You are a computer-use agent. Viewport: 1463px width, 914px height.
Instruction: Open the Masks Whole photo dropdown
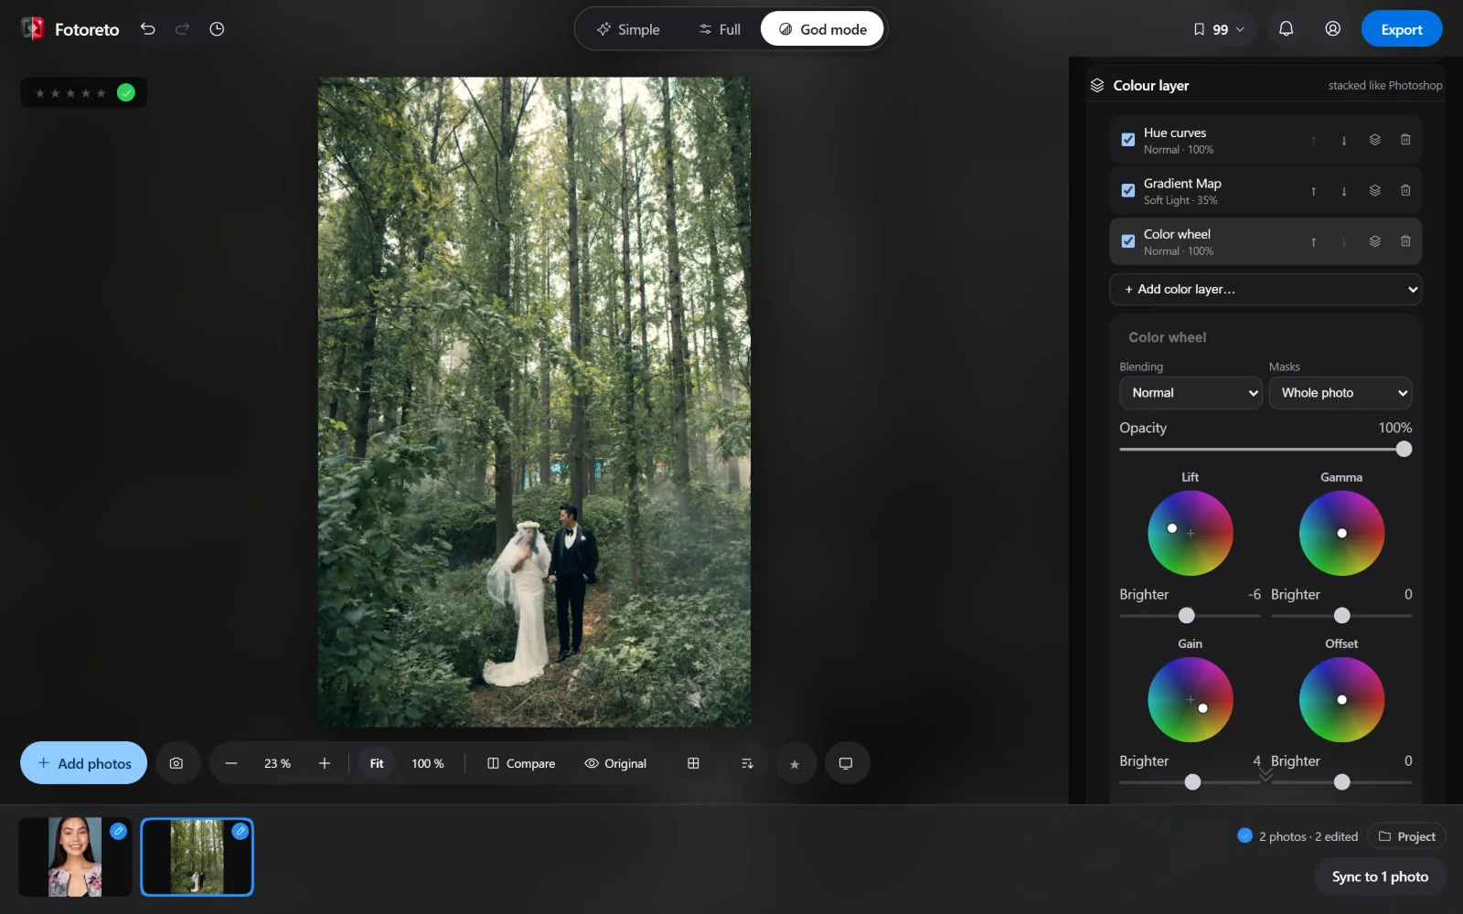click(x=1340, y=393)
